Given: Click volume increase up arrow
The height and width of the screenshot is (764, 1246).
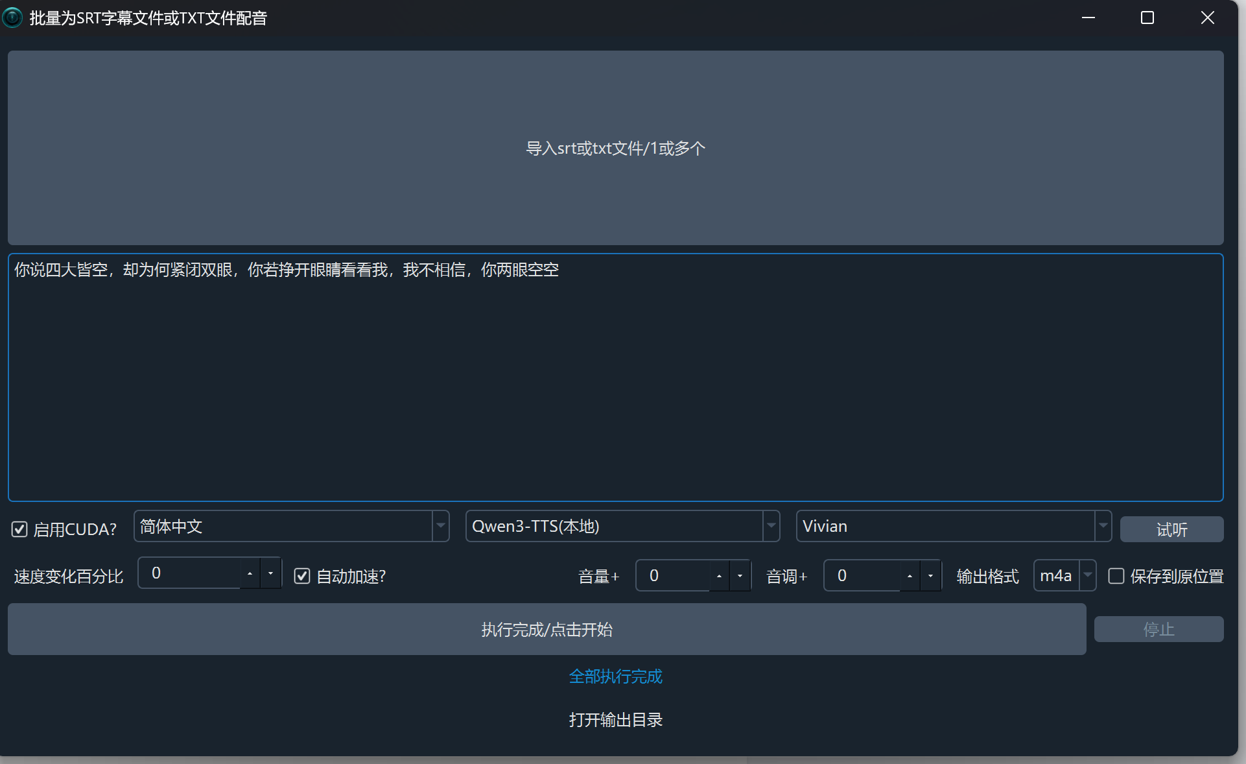Looking at the screenshot, I should pyautogui.click(x=719, y=576).
